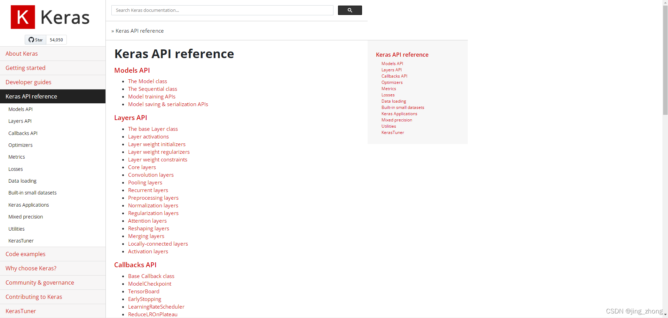Viewport: 668px width, 318px height.
Task: Open Pooling layers link
Action: (145, 183)
